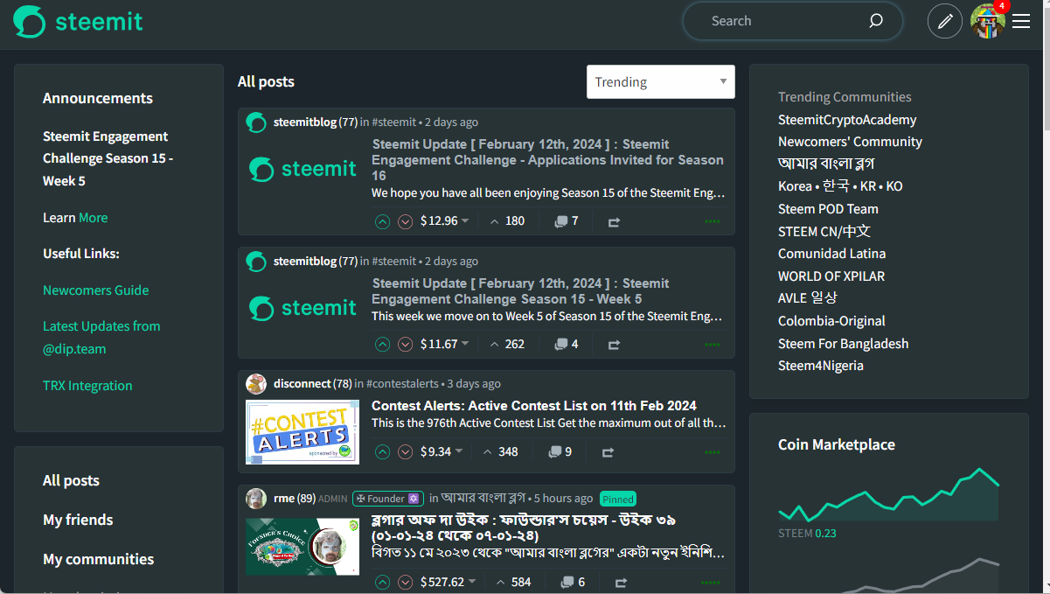Viewport: 1050px width, 594px height.
Task: Show voters list for 180 votes
Action: tap(507, 221)
